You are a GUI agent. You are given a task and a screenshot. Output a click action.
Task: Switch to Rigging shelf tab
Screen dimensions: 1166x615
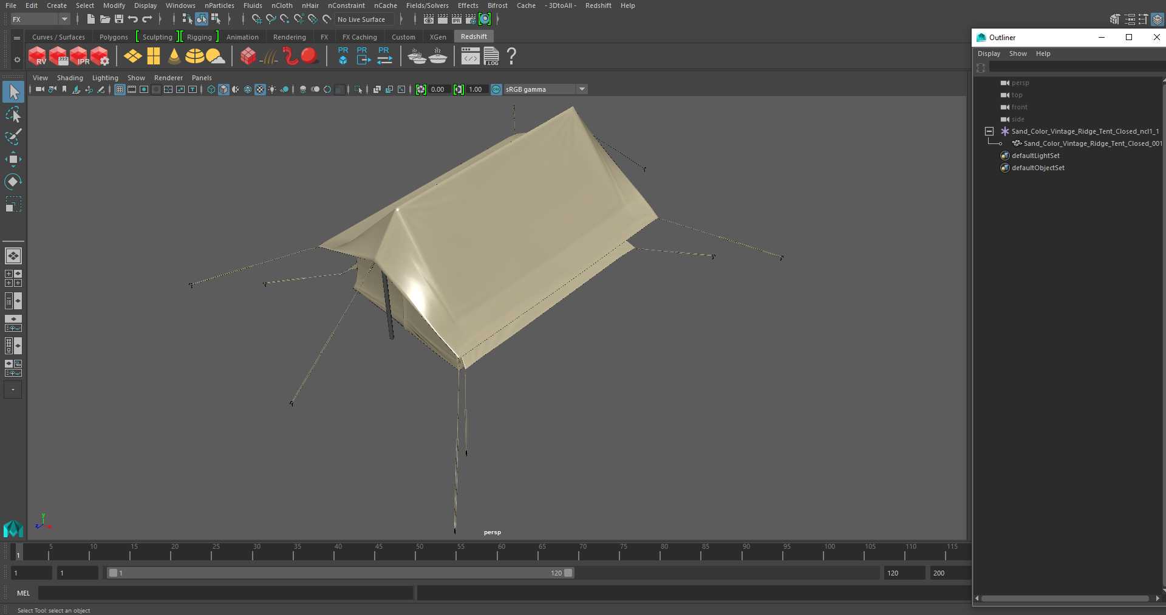point(199,37)
